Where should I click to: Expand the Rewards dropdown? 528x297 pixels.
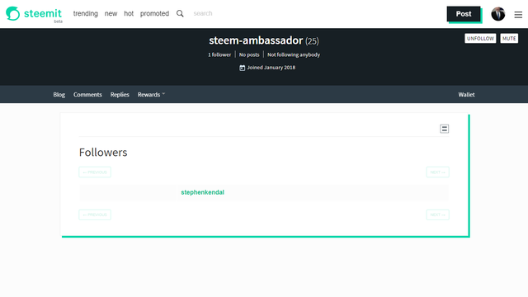tap(151, 95)
